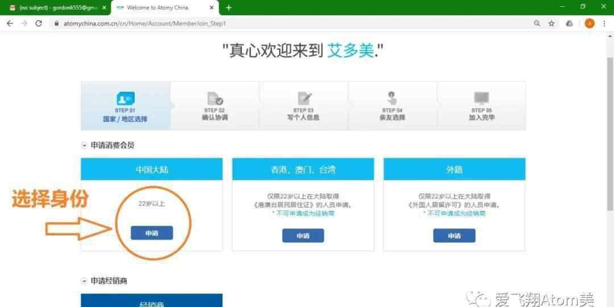View site security lock info
Viewport: 614px width, 307px height.
(x=56, y=23)
